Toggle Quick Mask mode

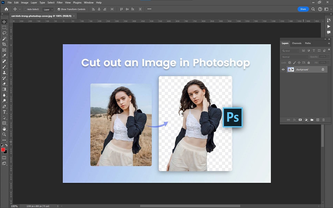(4, 158)
